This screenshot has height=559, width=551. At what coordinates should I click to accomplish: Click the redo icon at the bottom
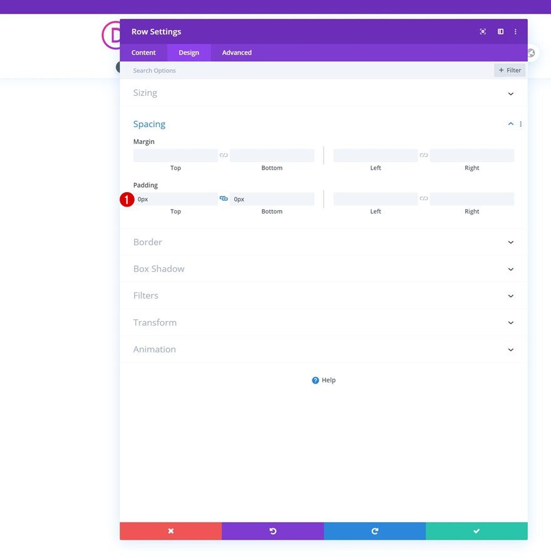[x=374, y=531]
